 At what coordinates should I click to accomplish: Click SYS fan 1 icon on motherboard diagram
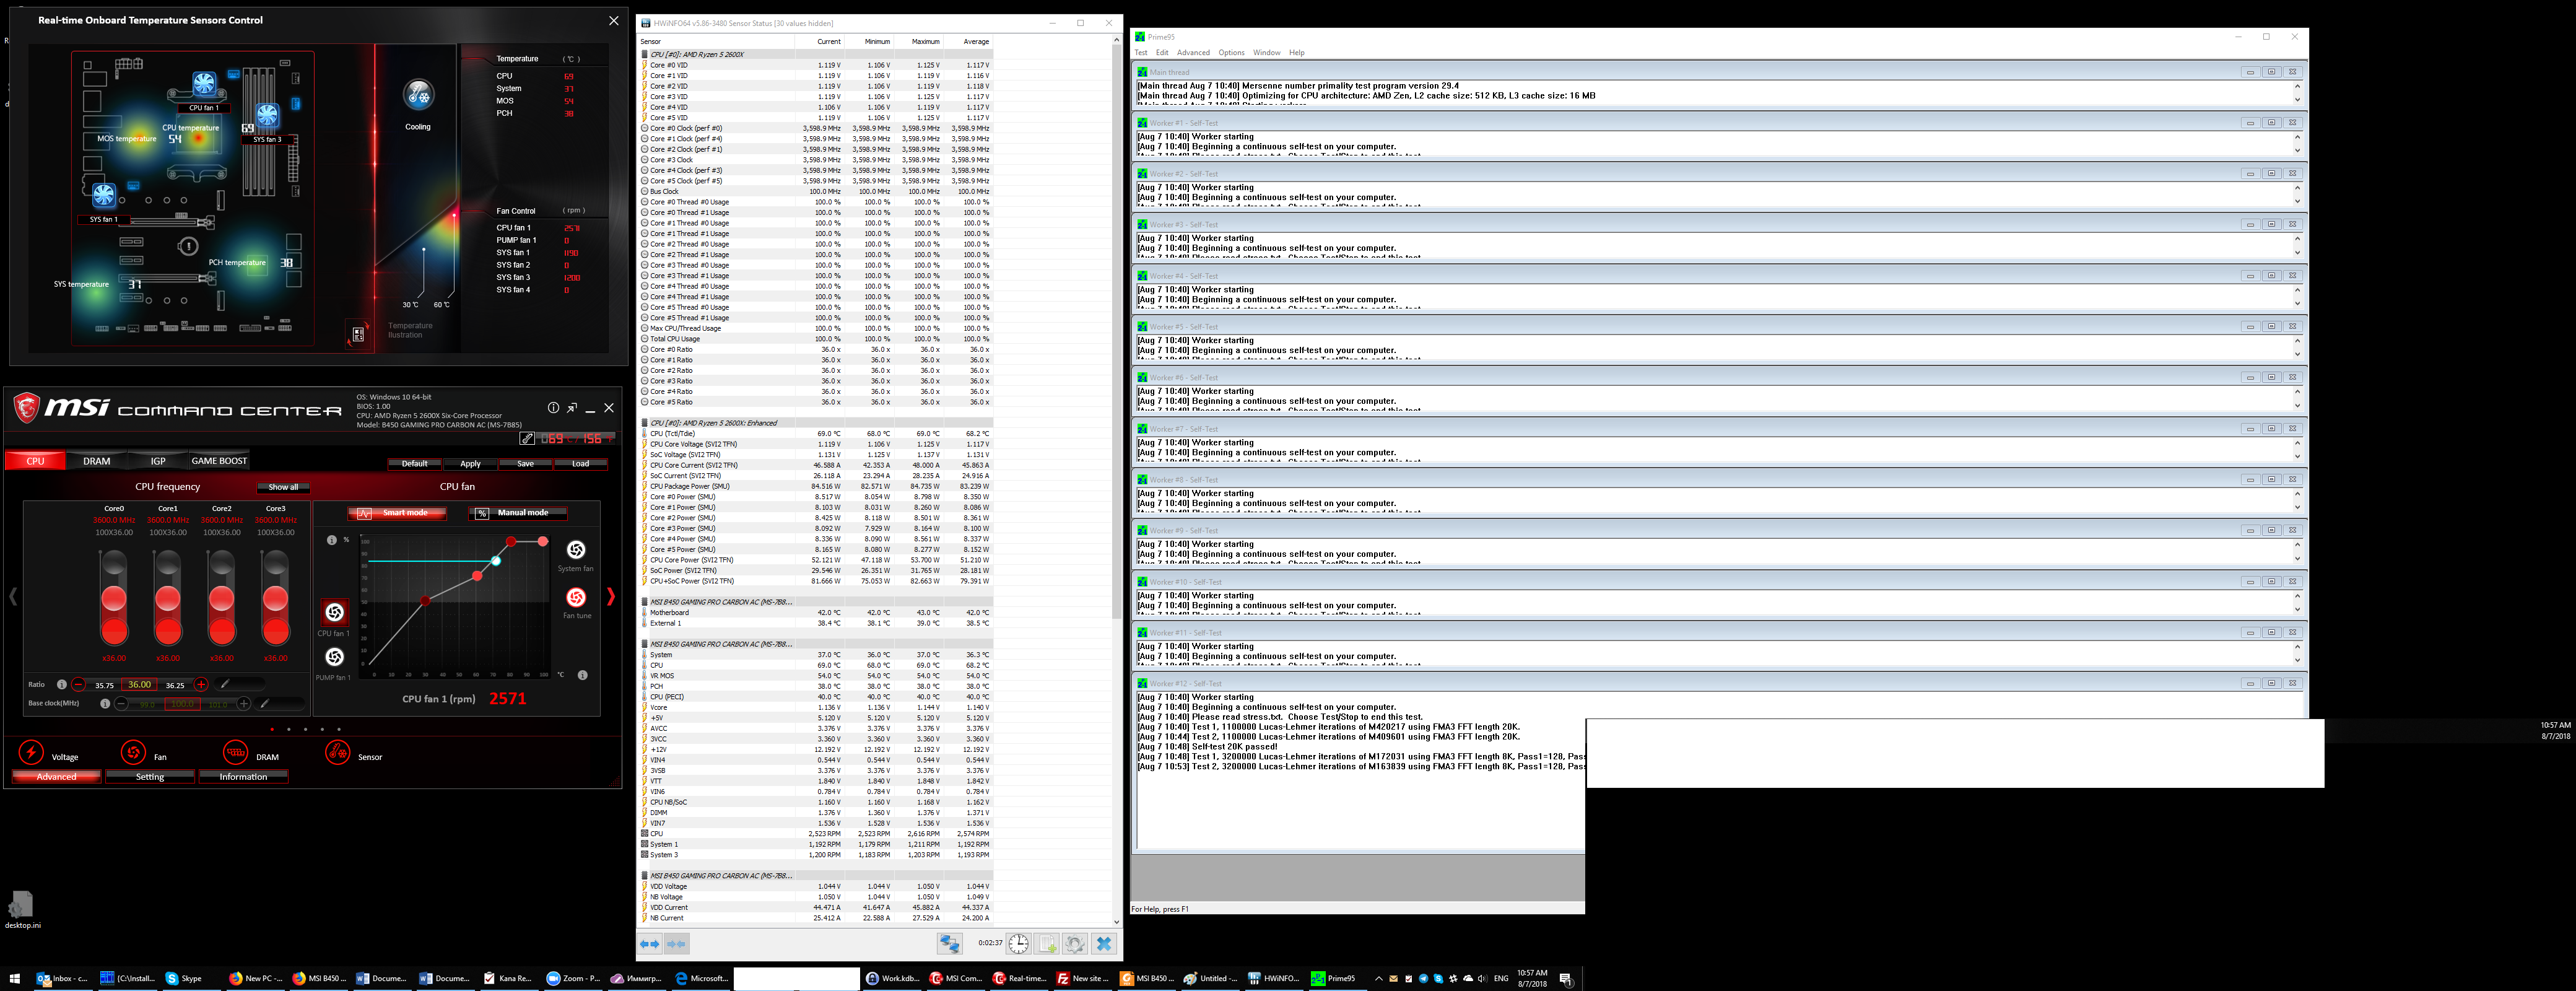104,195
